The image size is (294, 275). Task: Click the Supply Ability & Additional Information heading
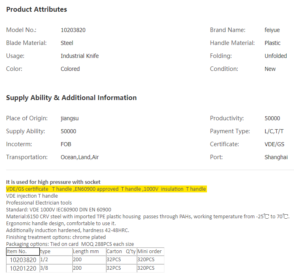[71, 98]
